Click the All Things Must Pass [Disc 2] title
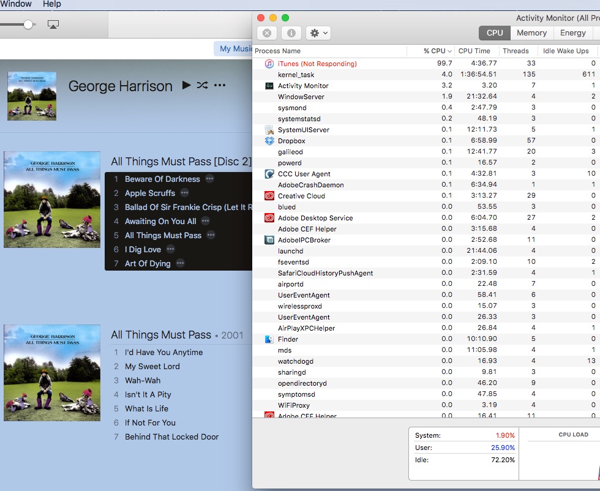600x491 pixels. click(x=181, y=162)
